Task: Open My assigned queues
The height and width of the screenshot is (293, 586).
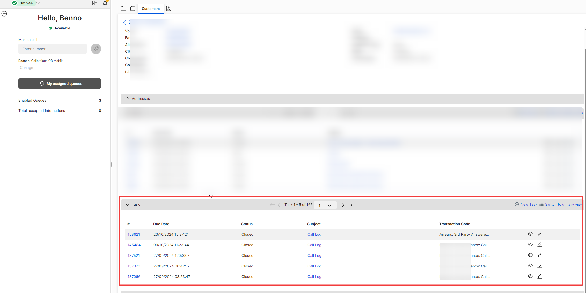Action: (x=60, y=84)
